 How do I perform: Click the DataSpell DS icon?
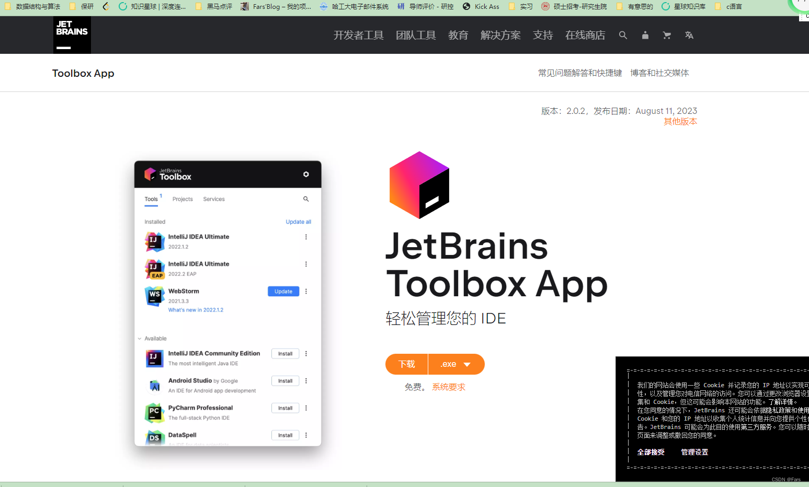tap(154, 438)
